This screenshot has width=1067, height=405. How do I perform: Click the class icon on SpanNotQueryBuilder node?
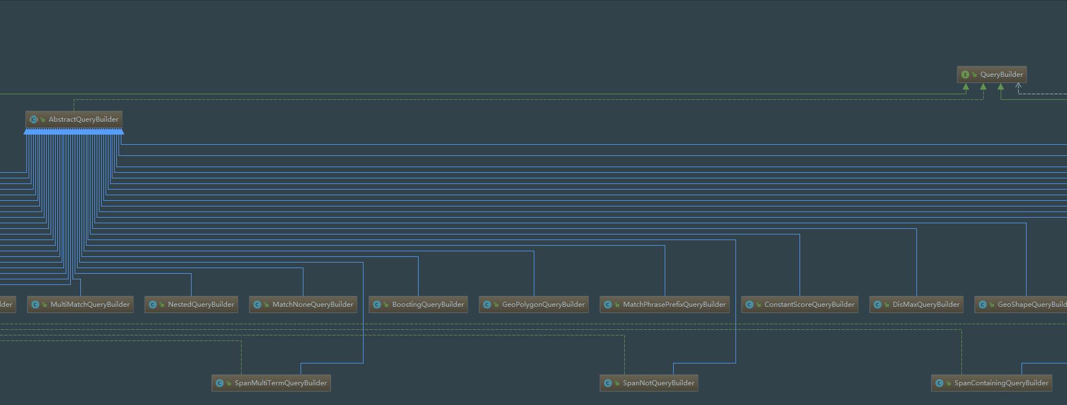(x=608, y=383)
